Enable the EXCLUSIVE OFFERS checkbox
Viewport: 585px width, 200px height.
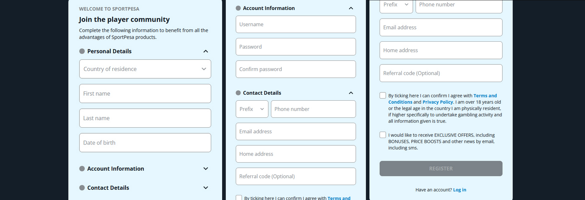(383, 135)
